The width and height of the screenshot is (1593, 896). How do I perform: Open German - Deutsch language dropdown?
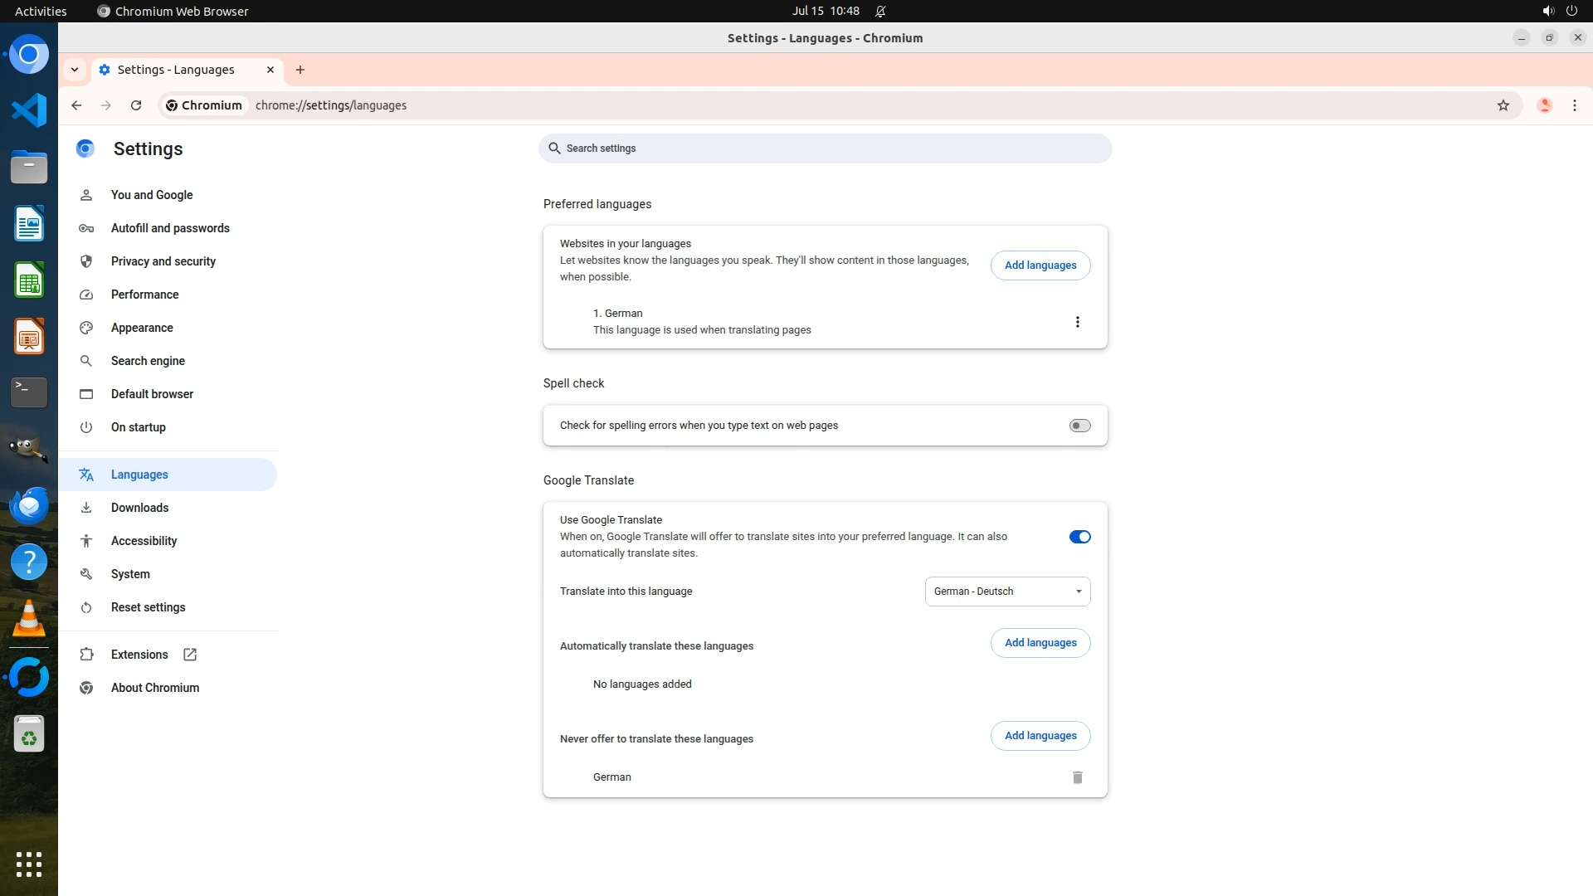click(1007, 592)
